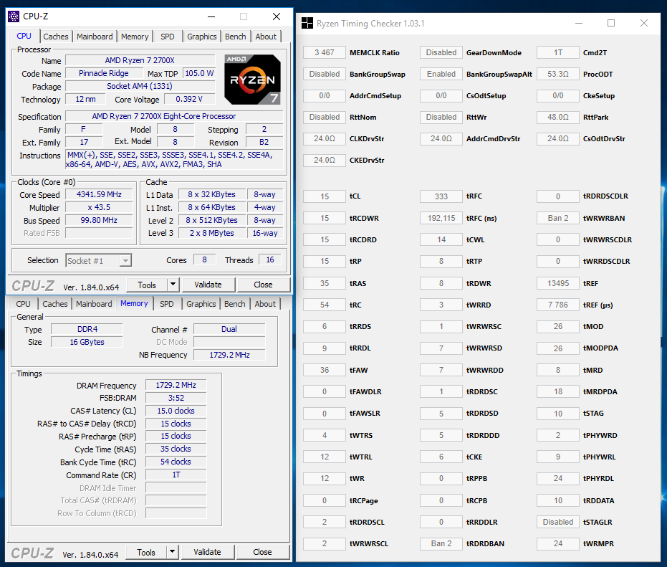Click the Threads count value 16

(269, 259)
